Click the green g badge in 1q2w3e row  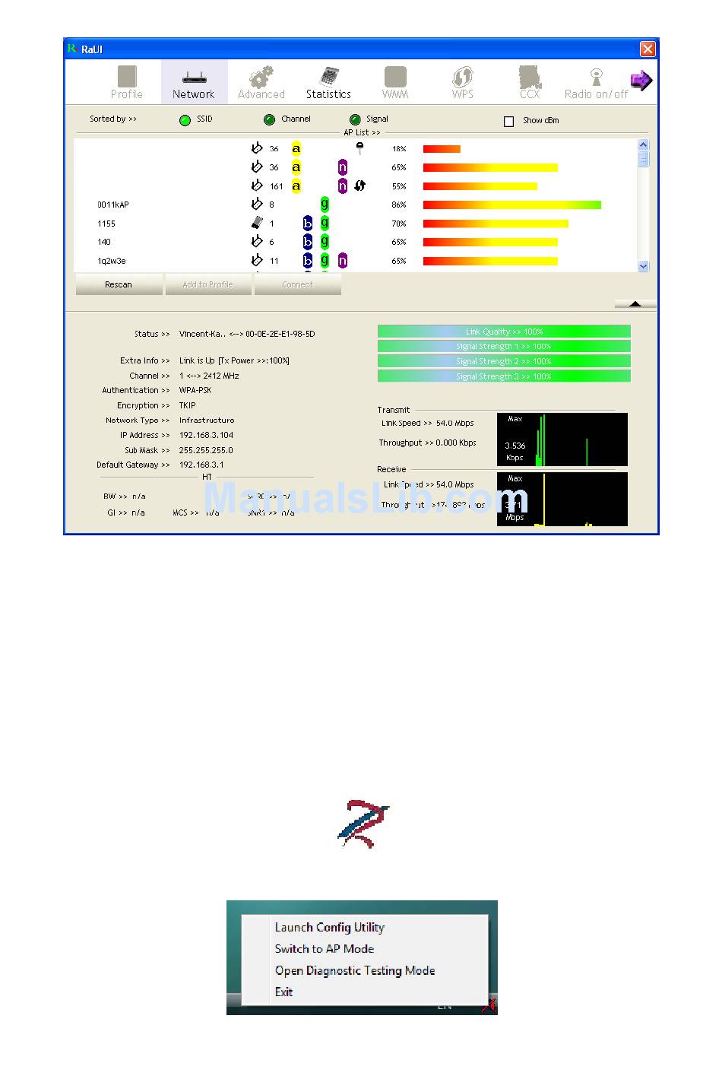325,260
